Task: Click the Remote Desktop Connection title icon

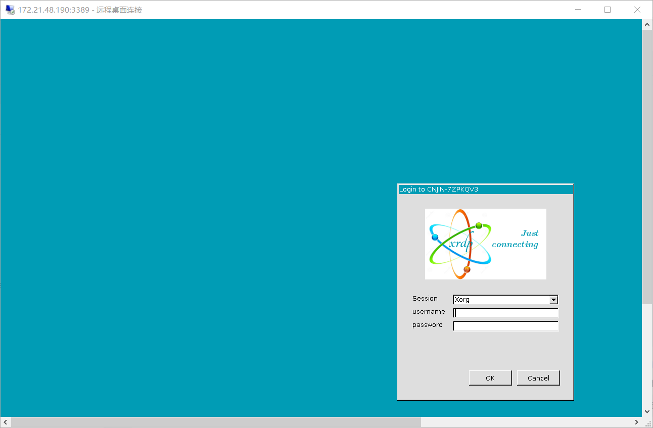Action: (10, 10)
